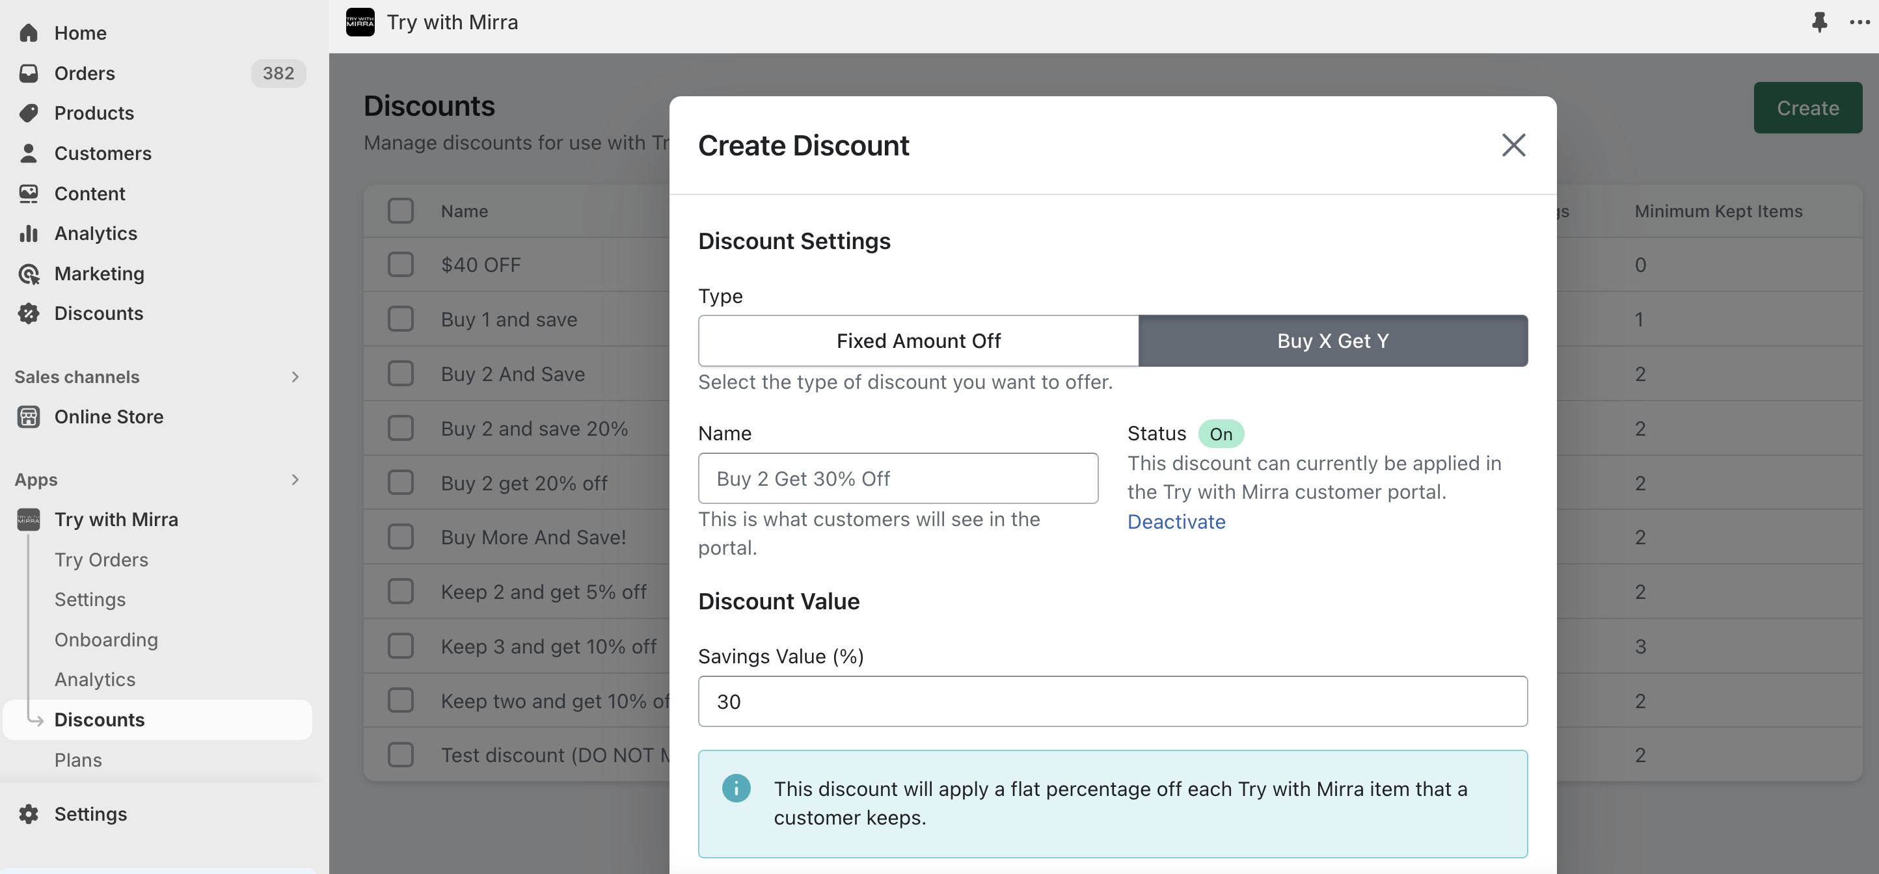Click the Deactivate link
This screenshot has width=1879, height=874.
pyautogui.click(x=1176, y=522)
